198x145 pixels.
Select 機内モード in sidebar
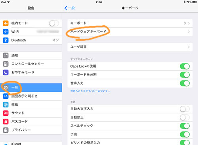pyautogui.click(x=31, y=23)
